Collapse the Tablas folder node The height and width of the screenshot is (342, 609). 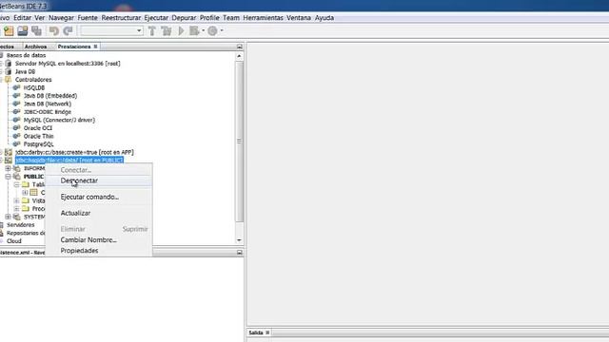[x=16, y=184]
